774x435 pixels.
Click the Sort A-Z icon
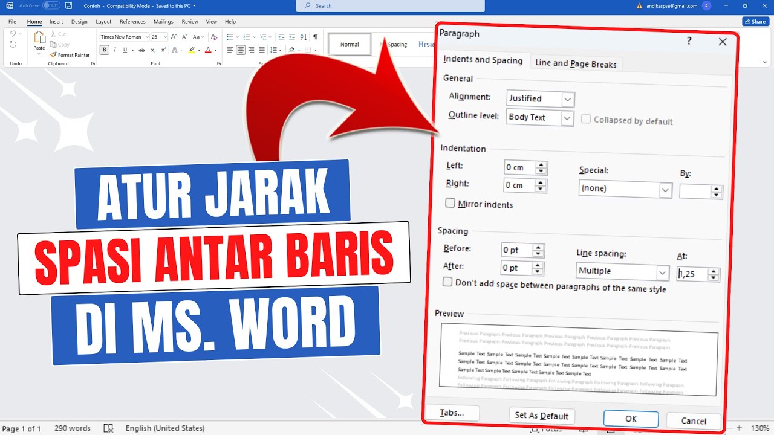tap(303, 37)
